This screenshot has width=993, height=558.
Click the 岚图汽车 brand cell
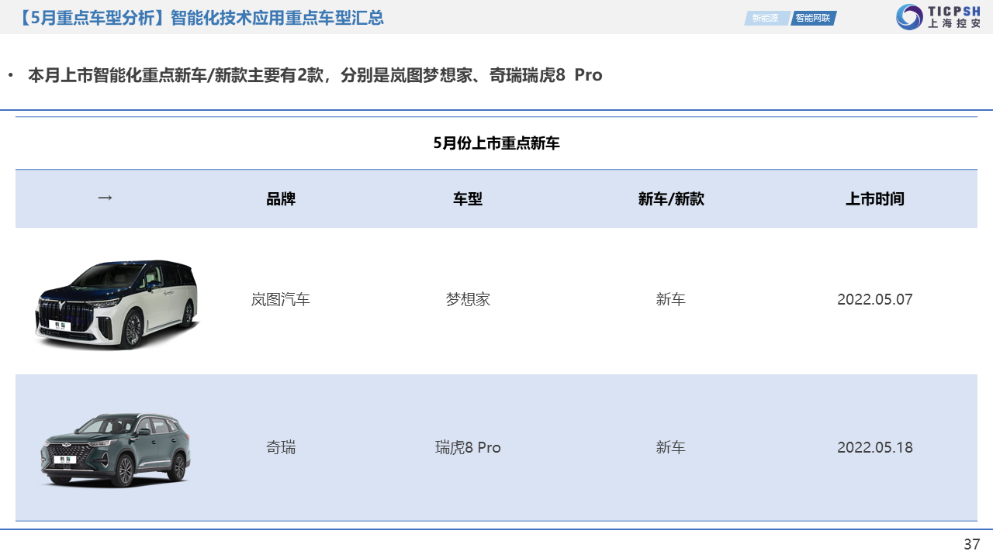tap(281, 299)
